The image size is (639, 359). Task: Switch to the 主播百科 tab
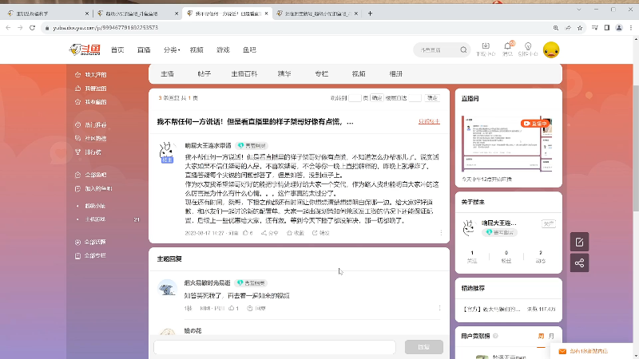244,73
